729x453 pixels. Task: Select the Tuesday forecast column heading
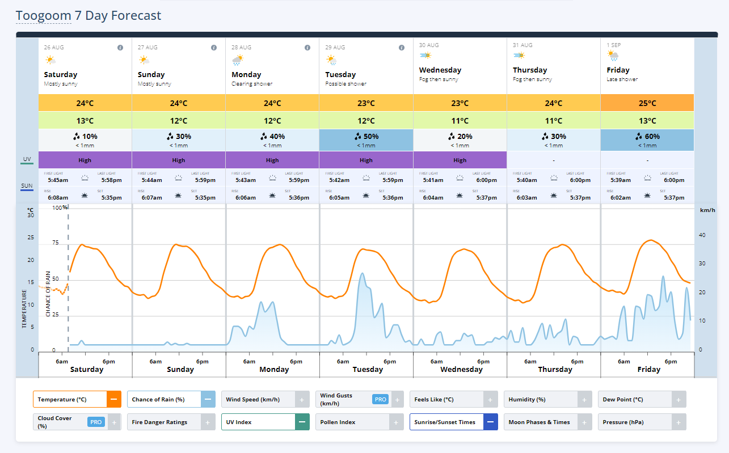pyautogui.click(x=340, y=74)
